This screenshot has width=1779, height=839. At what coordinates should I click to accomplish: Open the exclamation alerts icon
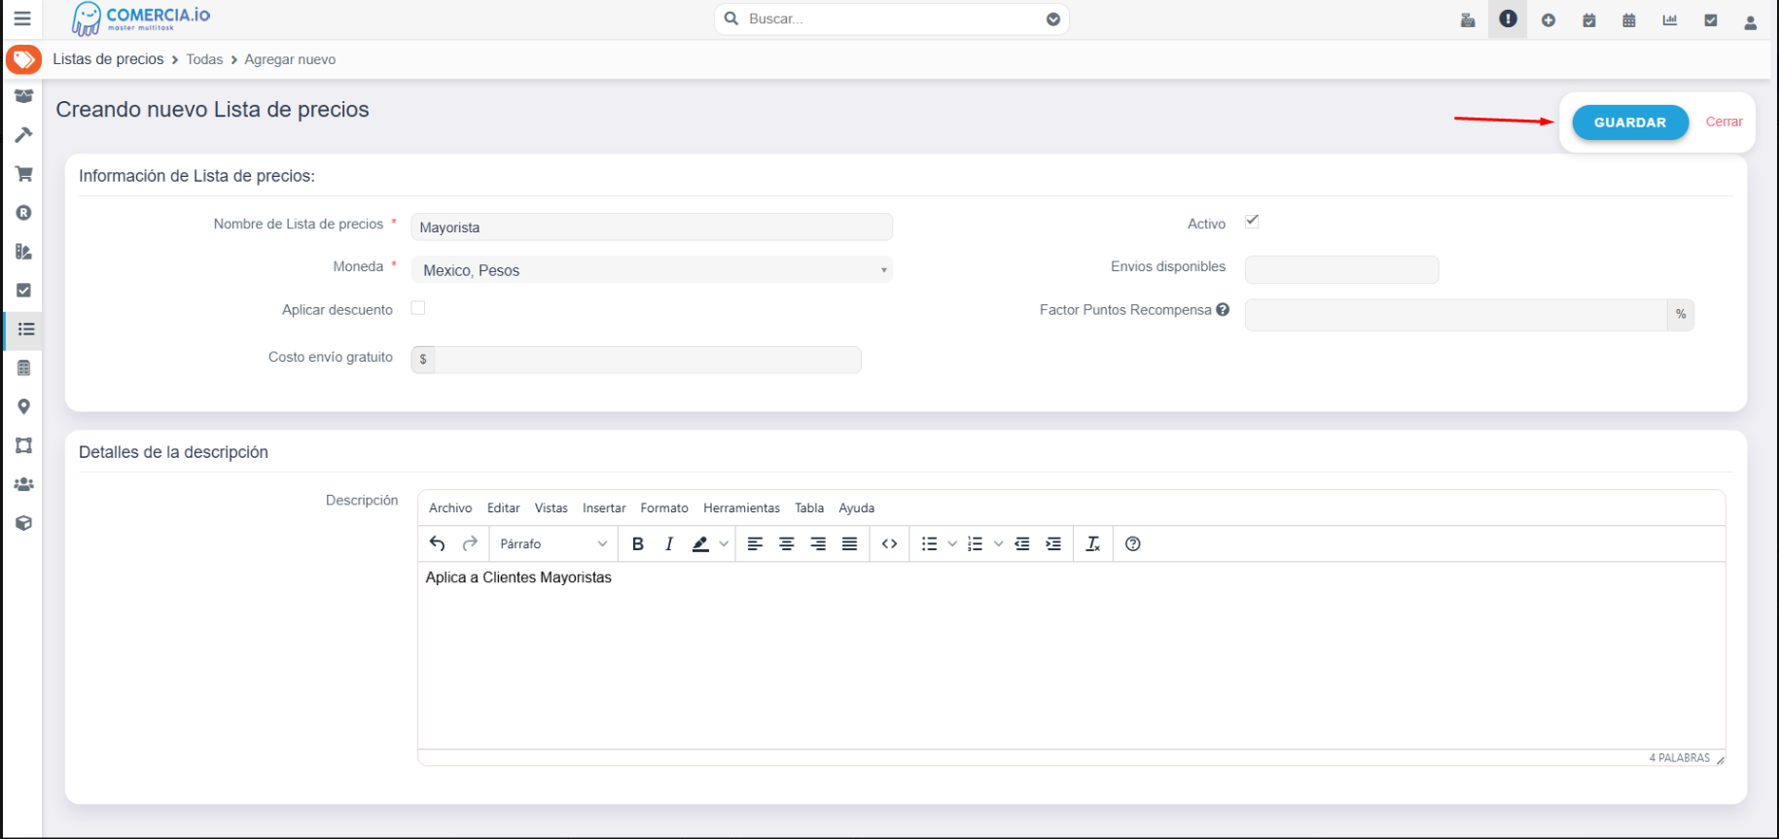tap(1508, 18)
